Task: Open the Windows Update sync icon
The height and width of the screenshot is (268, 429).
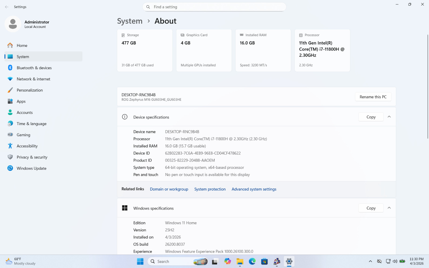Action: (x=10, y=168)
